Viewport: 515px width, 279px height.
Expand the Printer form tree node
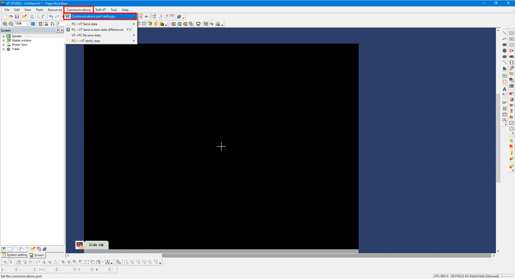coord(4,45)
